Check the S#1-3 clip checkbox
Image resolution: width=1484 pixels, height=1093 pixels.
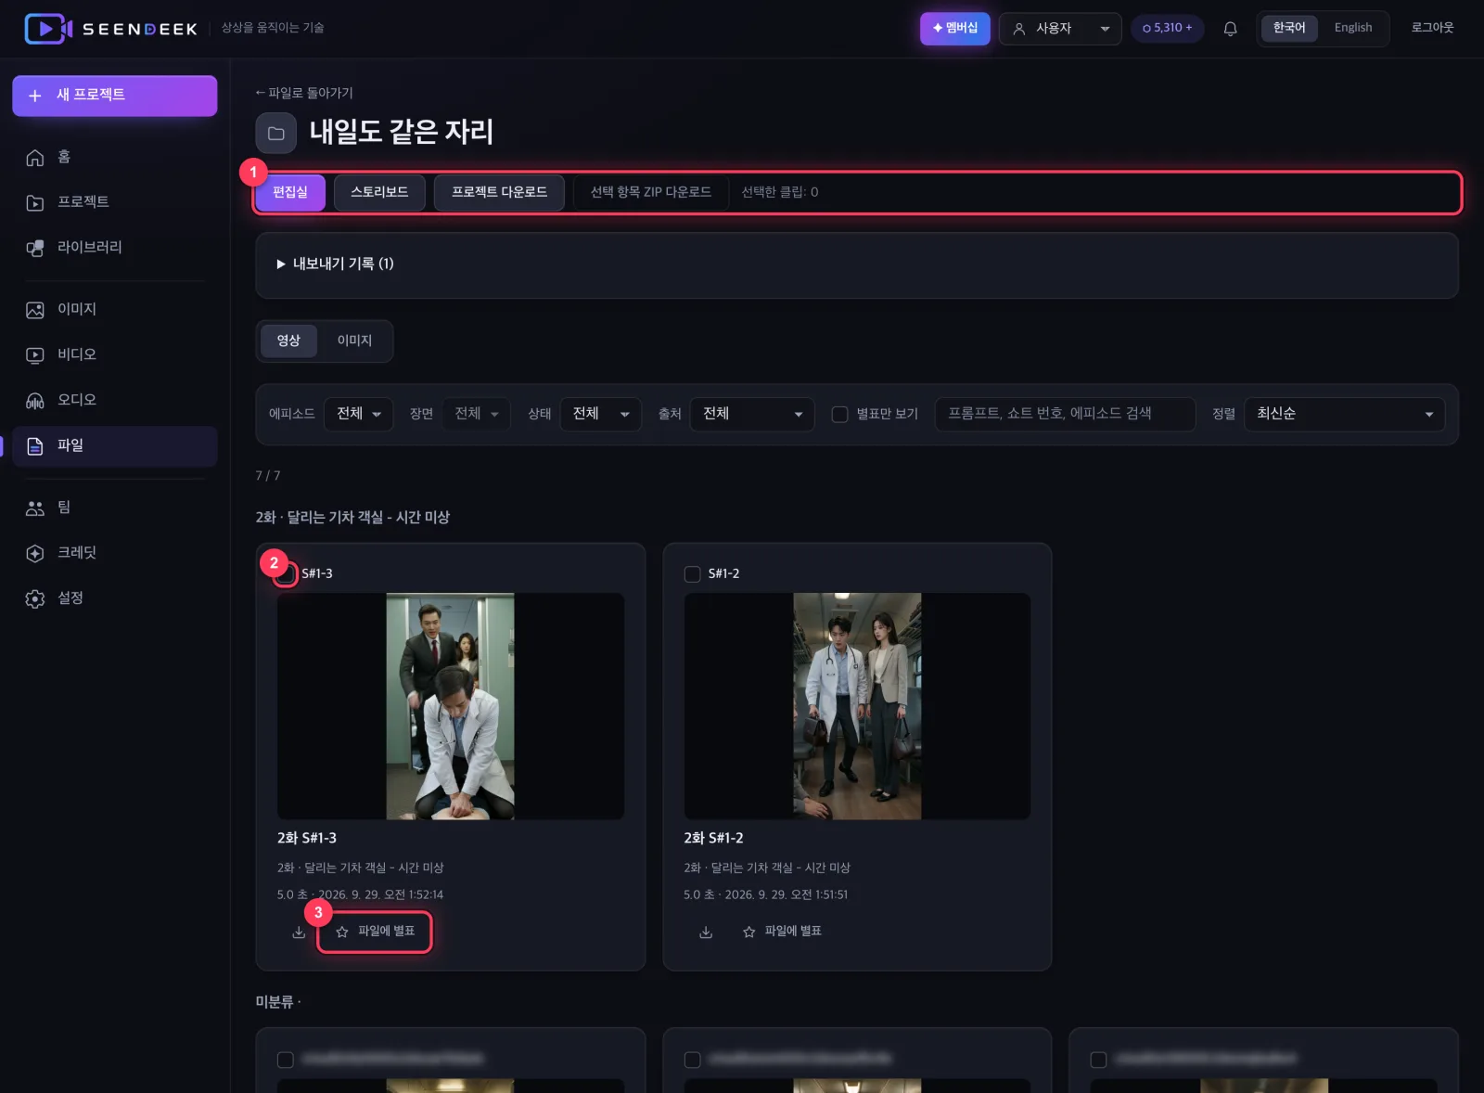(286, 574)
